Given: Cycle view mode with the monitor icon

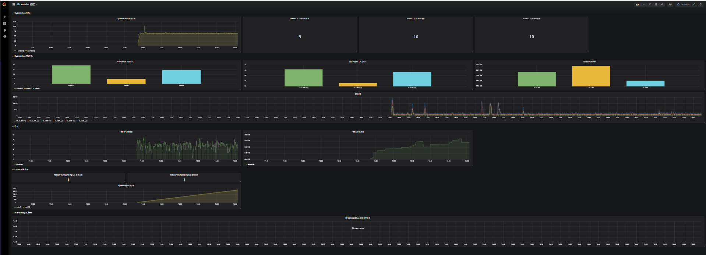Looking at the screenshot, I should point(670,4).
